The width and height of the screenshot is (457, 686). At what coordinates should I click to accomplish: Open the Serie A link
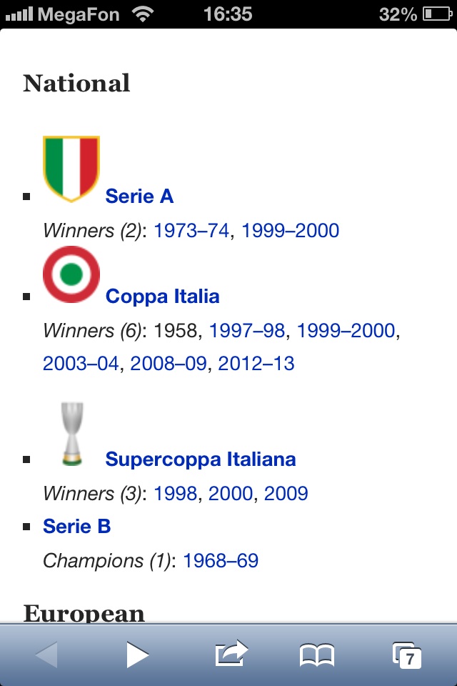139,197
